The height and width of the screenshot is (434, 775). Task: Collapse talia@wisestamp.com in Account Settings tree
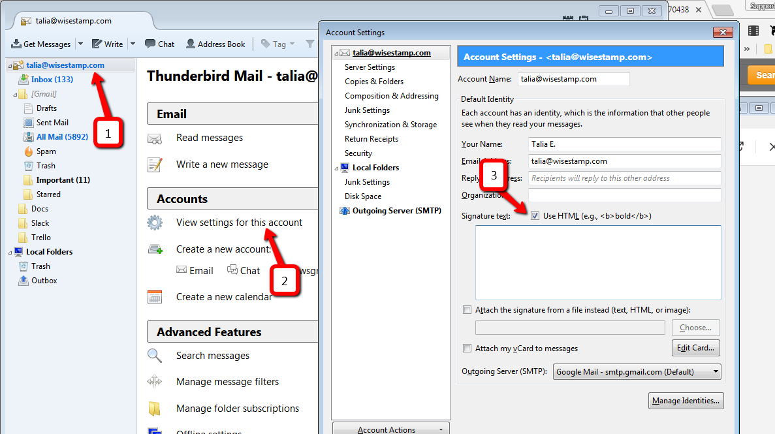tap(336, 54)
